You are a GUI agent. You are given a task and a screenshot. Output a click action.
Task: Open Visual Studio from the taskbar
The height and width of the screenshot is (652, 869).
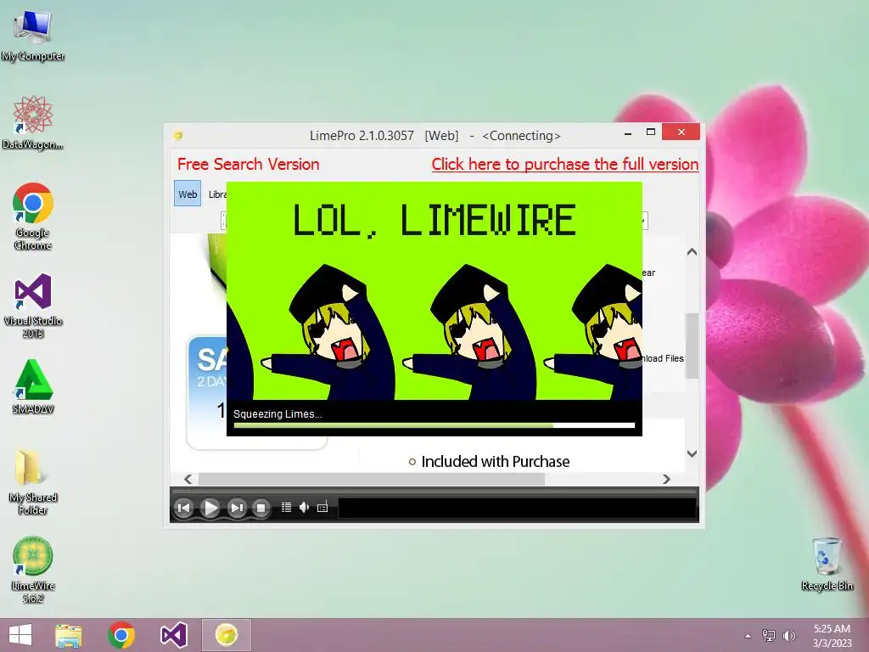[x=173, y=635]
